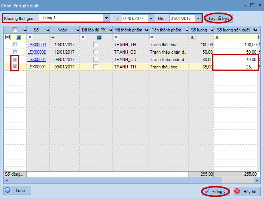Toggle the select-all checkbox in grid header

(x=15, y=30)
